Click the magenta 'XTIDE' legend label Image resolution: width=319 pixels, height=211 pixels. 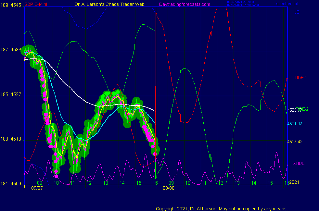(x=299, y=163)
